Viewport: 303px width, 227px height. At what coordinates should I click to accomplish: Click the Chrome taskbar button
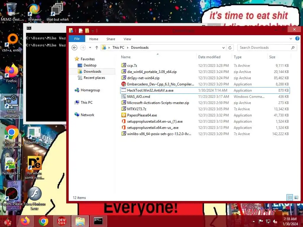(x=43, y=221)
